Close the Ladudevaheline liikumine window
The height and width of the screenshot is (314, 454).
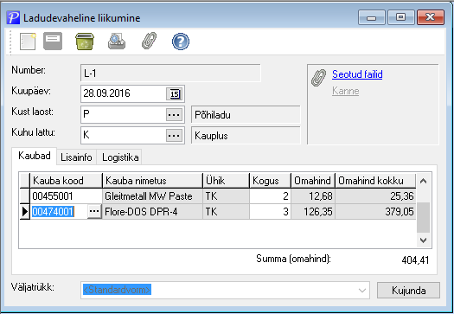[431, 17]
